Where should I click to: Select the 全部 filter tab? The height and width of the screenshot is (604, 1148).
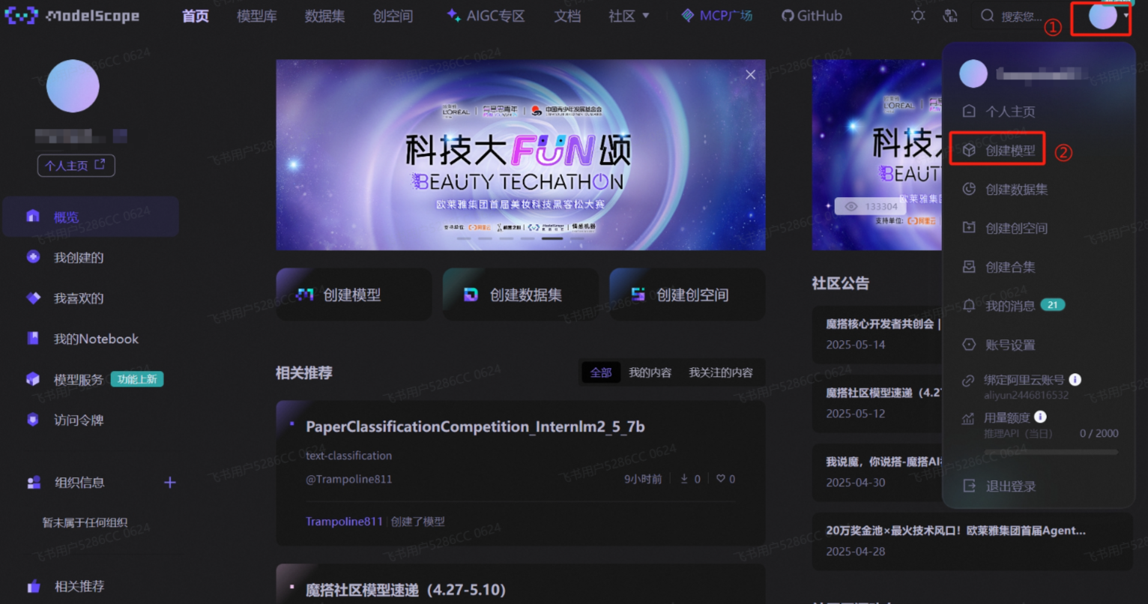coord(601,372)
